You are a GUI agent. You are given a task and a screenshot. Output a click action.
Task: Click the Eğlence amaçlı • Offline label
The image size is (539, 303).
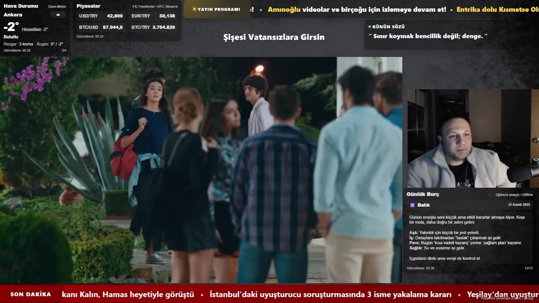[514, 195]
